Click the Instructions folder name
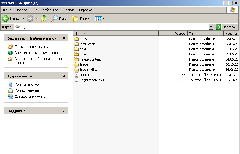The width and height of the screenshot is (240, 154). 88,44
